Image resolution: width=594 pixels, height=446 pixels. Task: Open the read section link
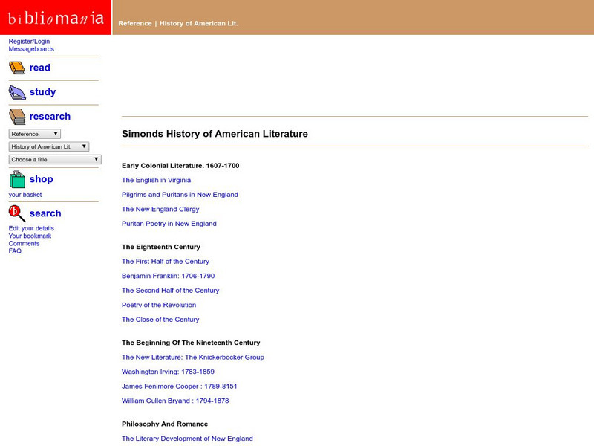(x=40, y=68)
